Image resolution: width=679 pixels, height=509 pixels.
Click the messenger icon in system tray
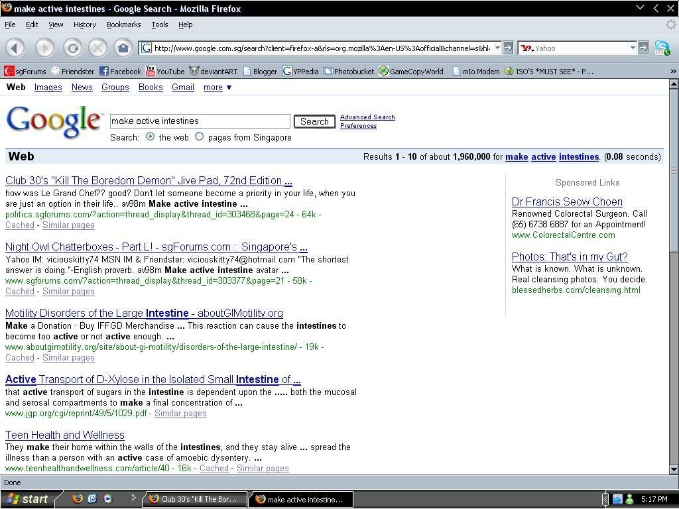point(630,499)
